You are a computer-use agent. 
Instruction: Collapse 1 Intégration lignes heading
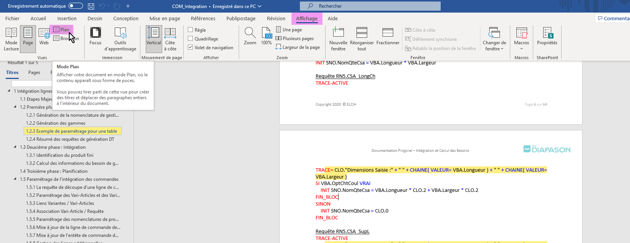[9, 91]
